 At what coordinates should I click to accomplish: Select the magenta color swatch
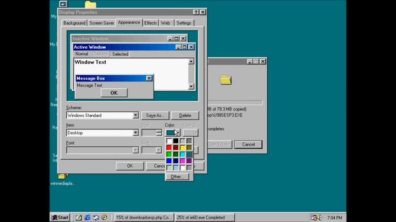click(183, 161)
